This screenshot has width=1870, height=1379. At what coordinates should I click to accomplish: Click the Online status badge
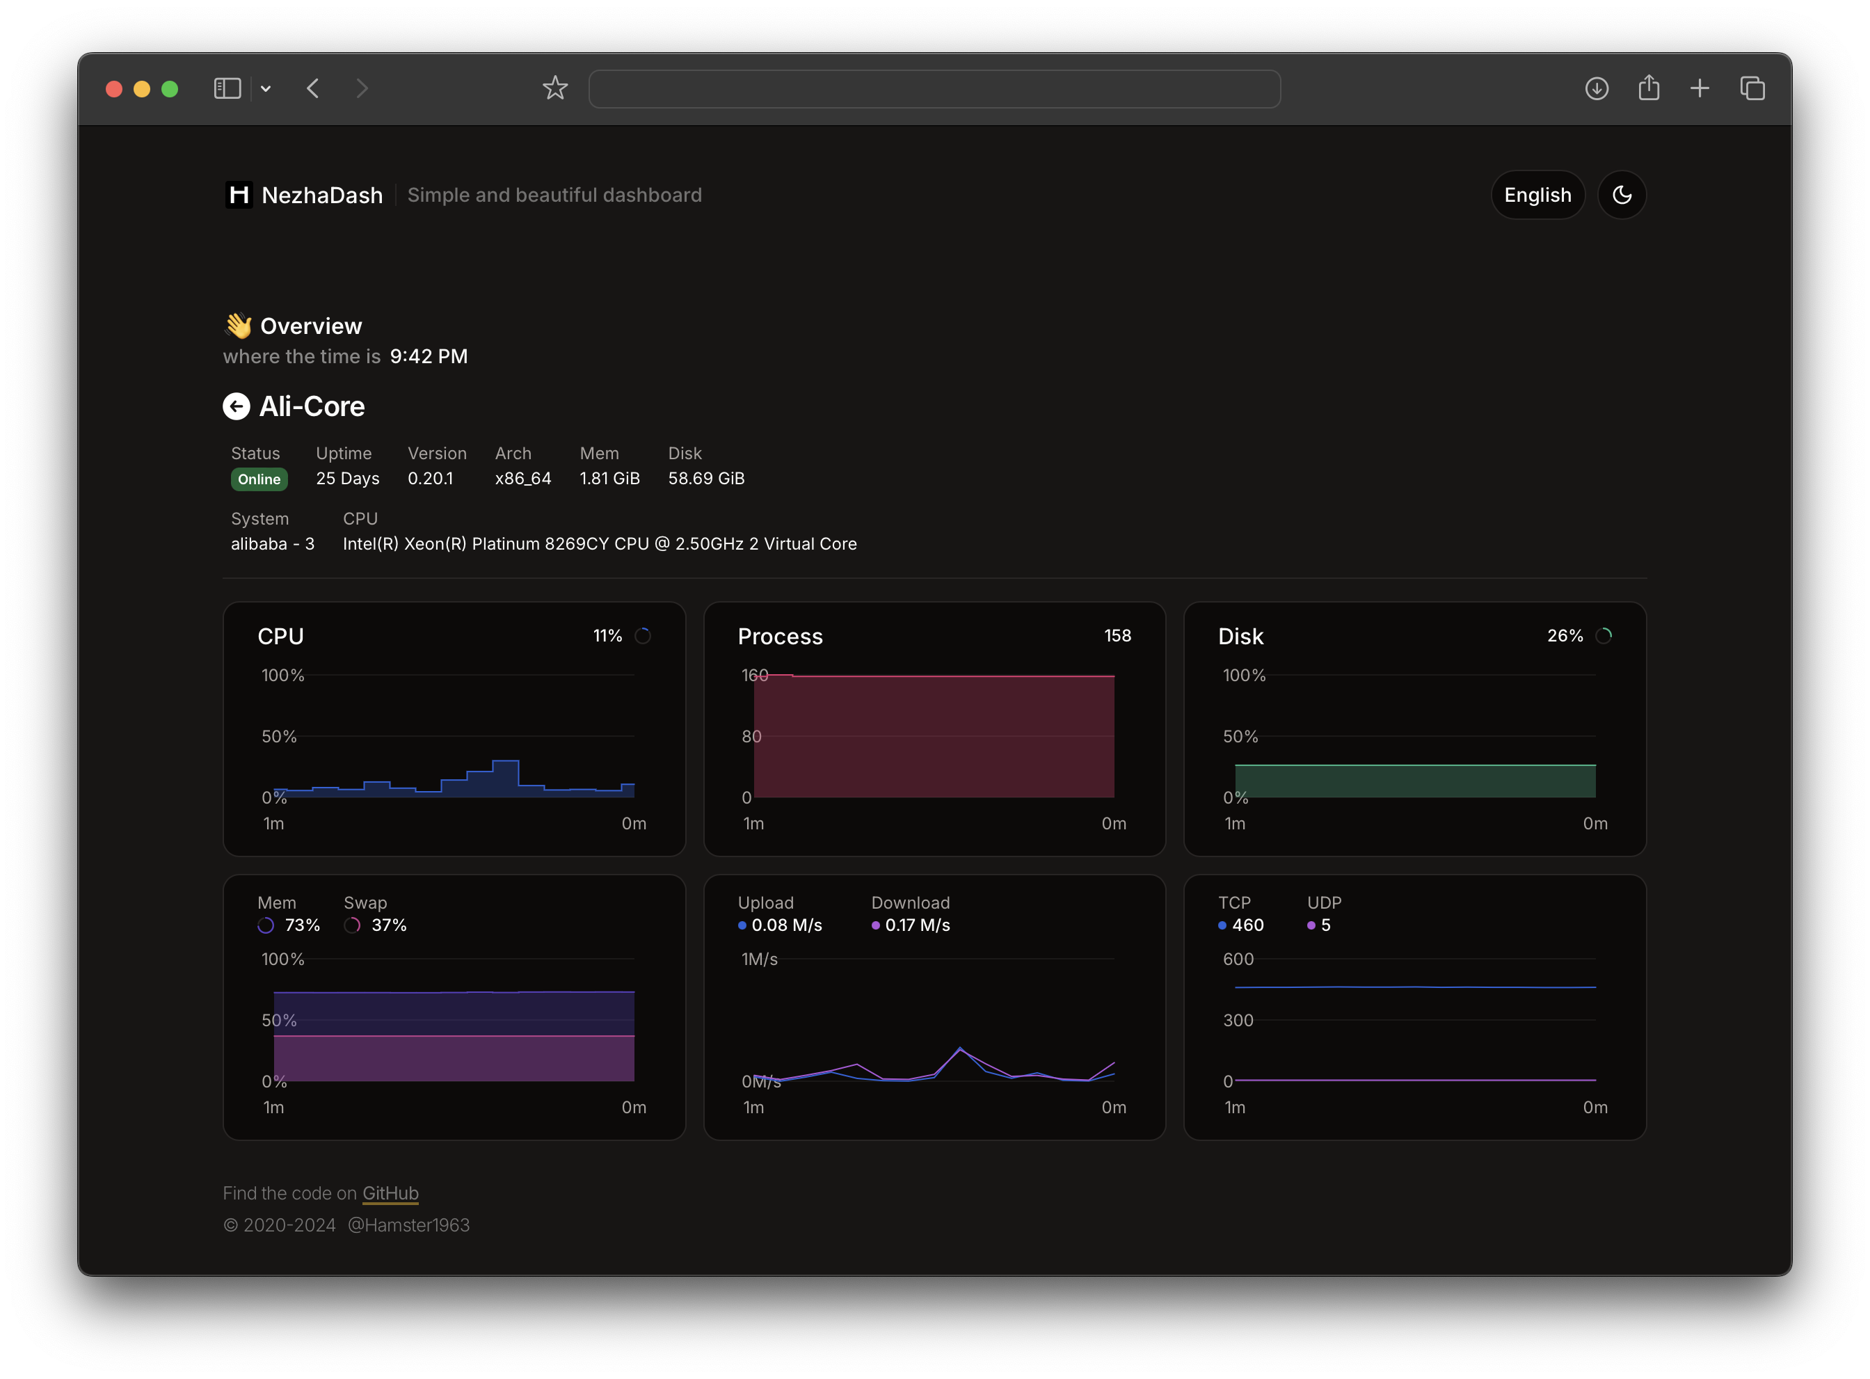[259, 479]
